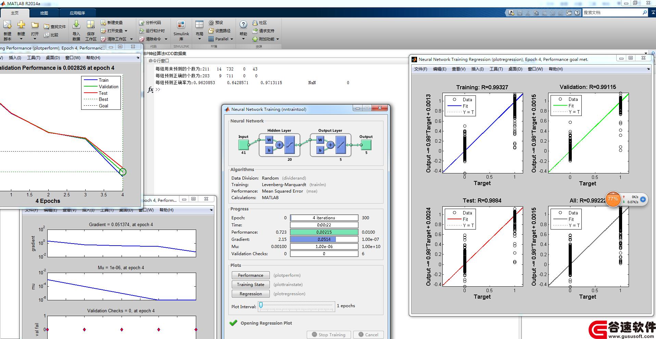The image size is (656, 339).
Task: Click 查找文件 (find files) icon
Action: pos(47,26)
